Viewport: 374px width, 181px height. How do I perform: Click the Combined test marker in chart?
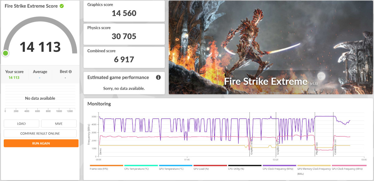(335, 147)
